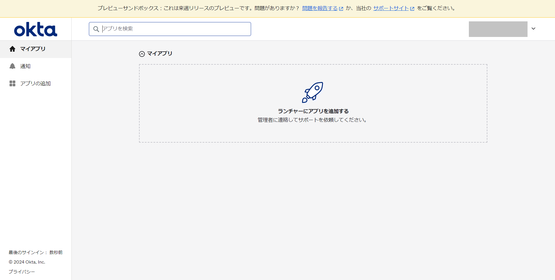Select マイアプリ in the sidebar menu
This screenshot has height=280, width=555.
[33, 49]
